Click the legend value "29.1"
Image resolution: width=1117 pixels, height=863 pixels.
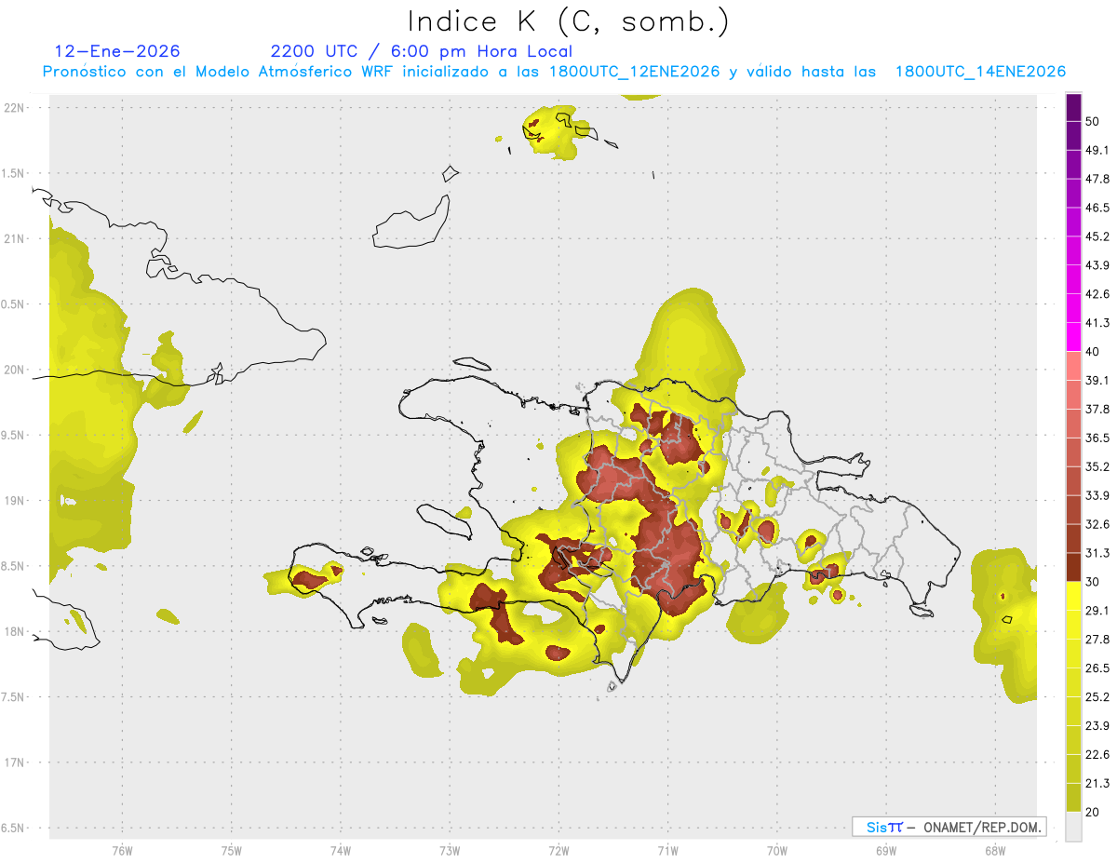(x=1097, y=611)
